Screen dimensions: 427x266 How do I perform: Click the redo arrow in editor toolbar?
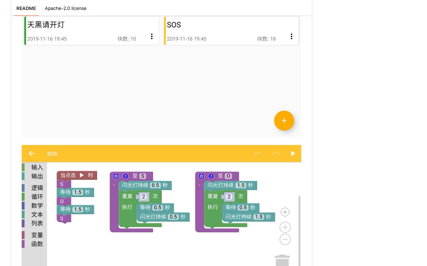pos(276,153)
